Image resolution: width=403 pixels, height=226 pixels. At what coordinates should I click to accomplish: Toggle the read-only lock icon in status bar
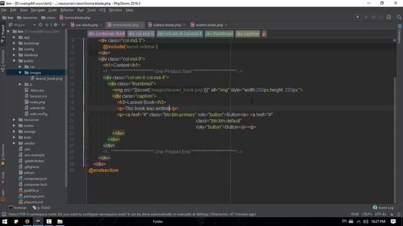(x=392, y=214)
